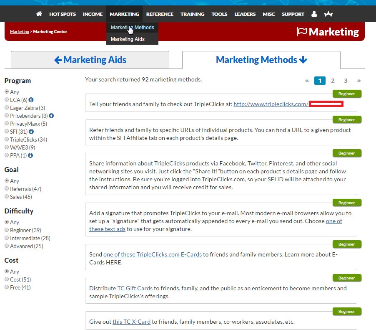
Task: Filter by Cost (51) option
Action: (7, 279)
